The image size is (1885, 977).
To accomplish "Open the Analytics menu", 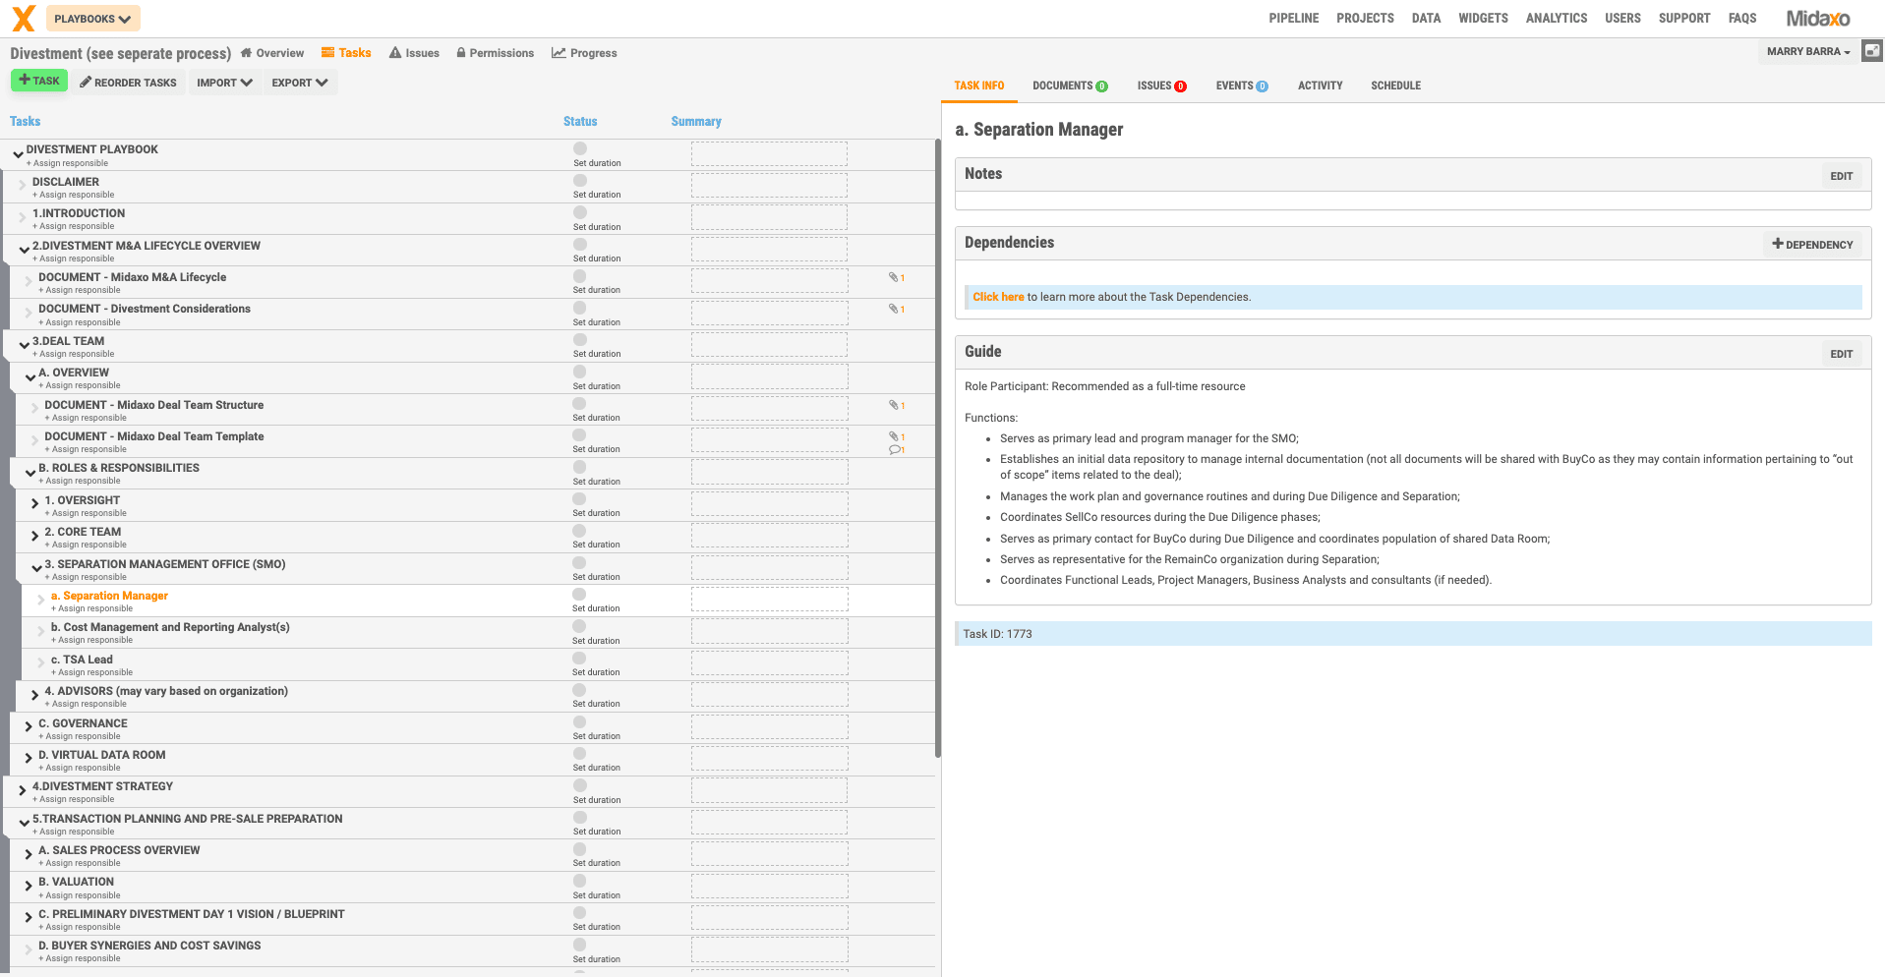I will (x=1556, y=19).
